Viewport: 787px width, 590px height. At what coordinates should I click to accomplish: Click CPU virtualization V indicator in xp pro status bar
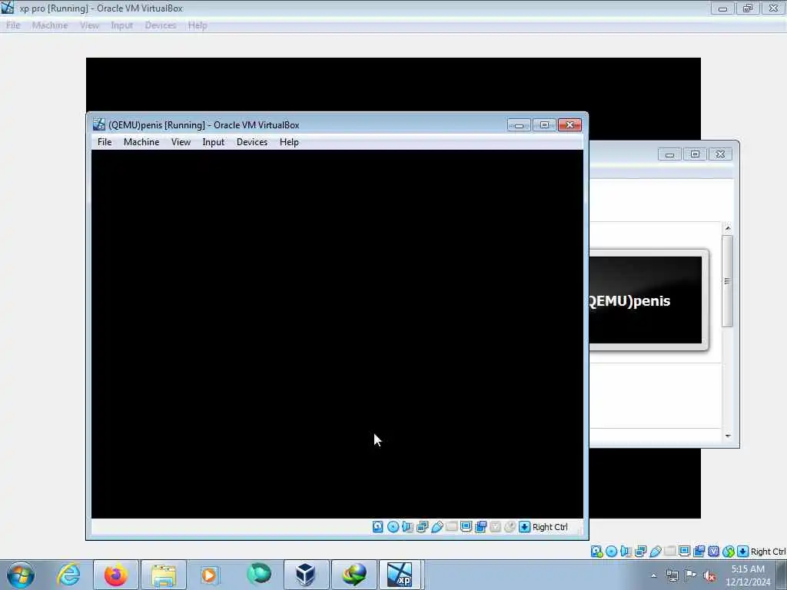point(713,552)
